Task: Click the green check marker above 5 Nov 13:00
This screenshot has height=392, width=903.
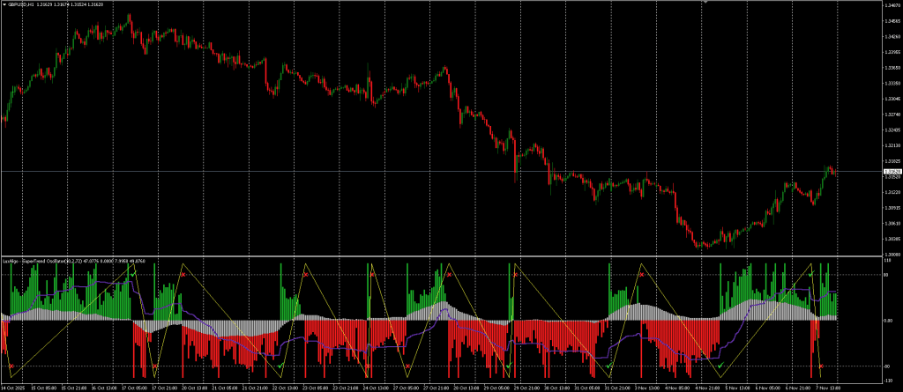Action: click(720, 366)
